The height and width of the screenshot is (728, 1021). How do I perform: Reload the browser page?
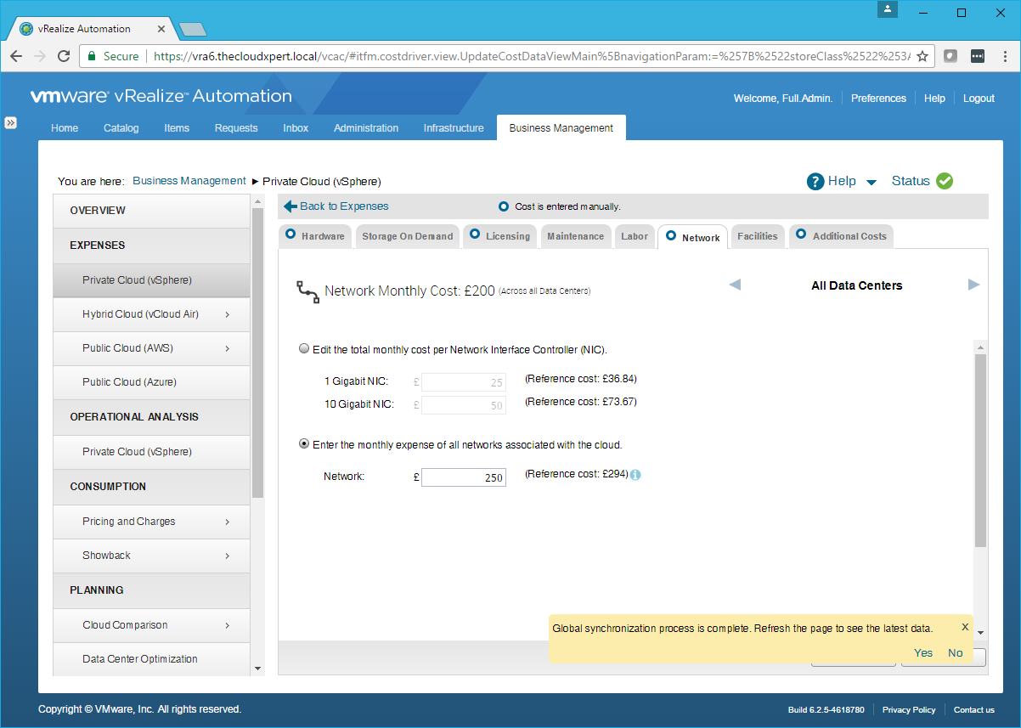point(64,56)
